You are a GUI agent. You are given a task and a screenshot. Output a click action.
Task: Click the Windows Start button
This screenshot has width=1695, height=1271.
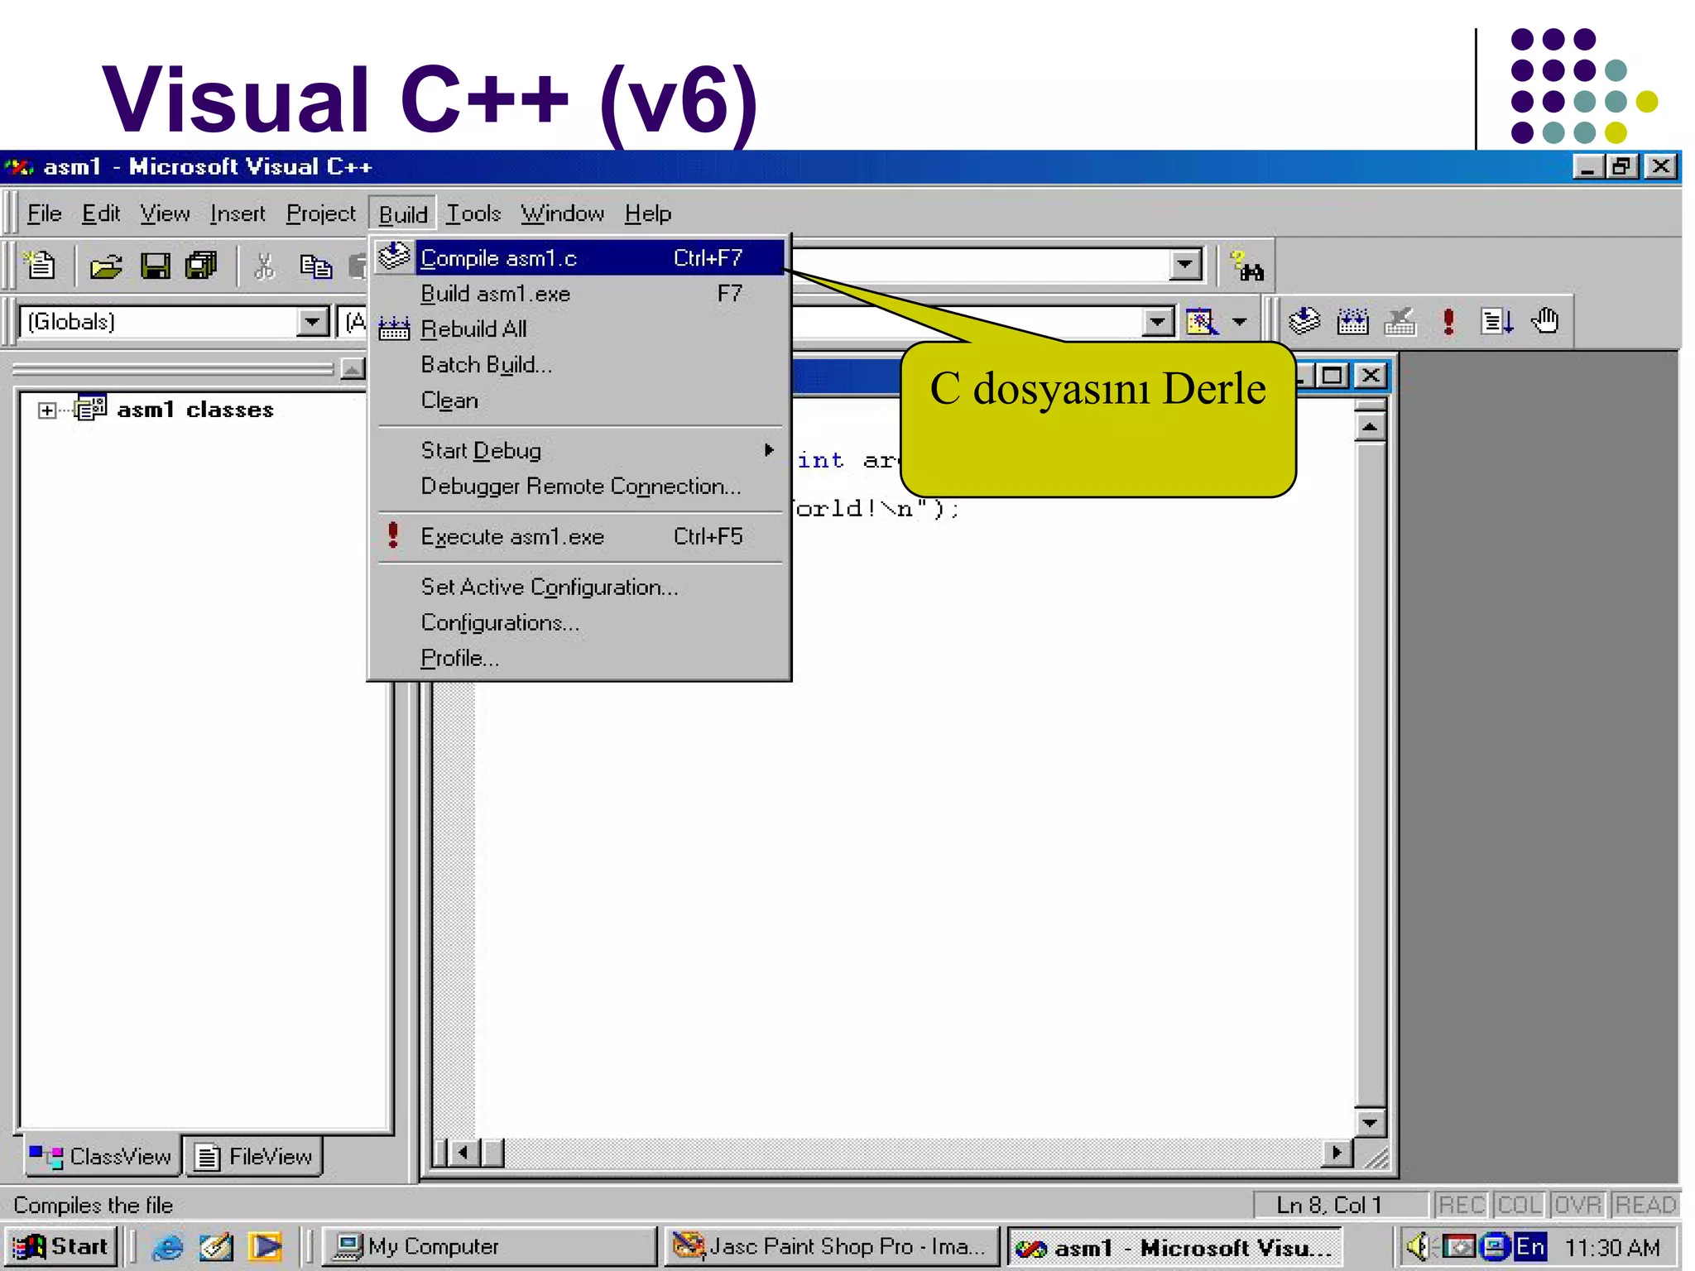(x=61, y=1246)
